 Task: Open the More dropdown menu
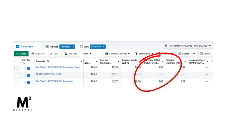pos(87,54)
